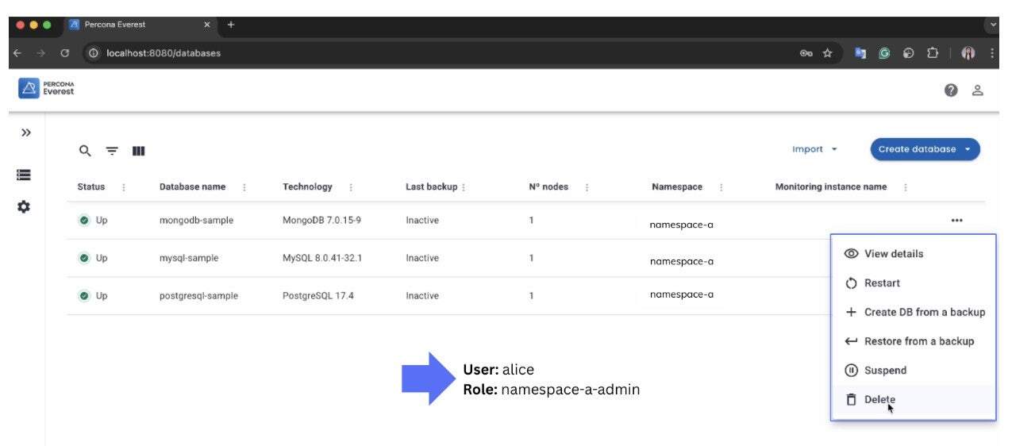
Task: Select Delete from the context menu
Action: (x=879, y=400)
